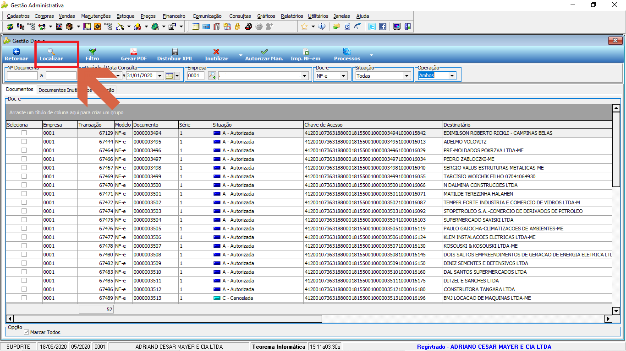This screenshot has width=626, height=351.
Task: Click the Facebook icon in top toolbar
Action: [382, 27]
